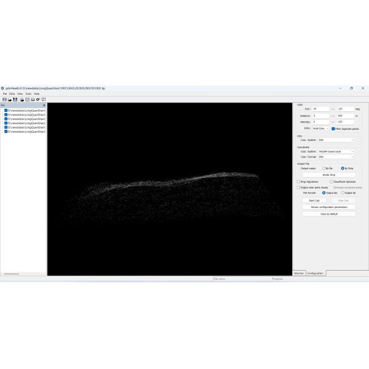Screen dimensions: 369x369
Task: Enable the CloudPoint Optimize checkbox
Action: coord(331,181)
